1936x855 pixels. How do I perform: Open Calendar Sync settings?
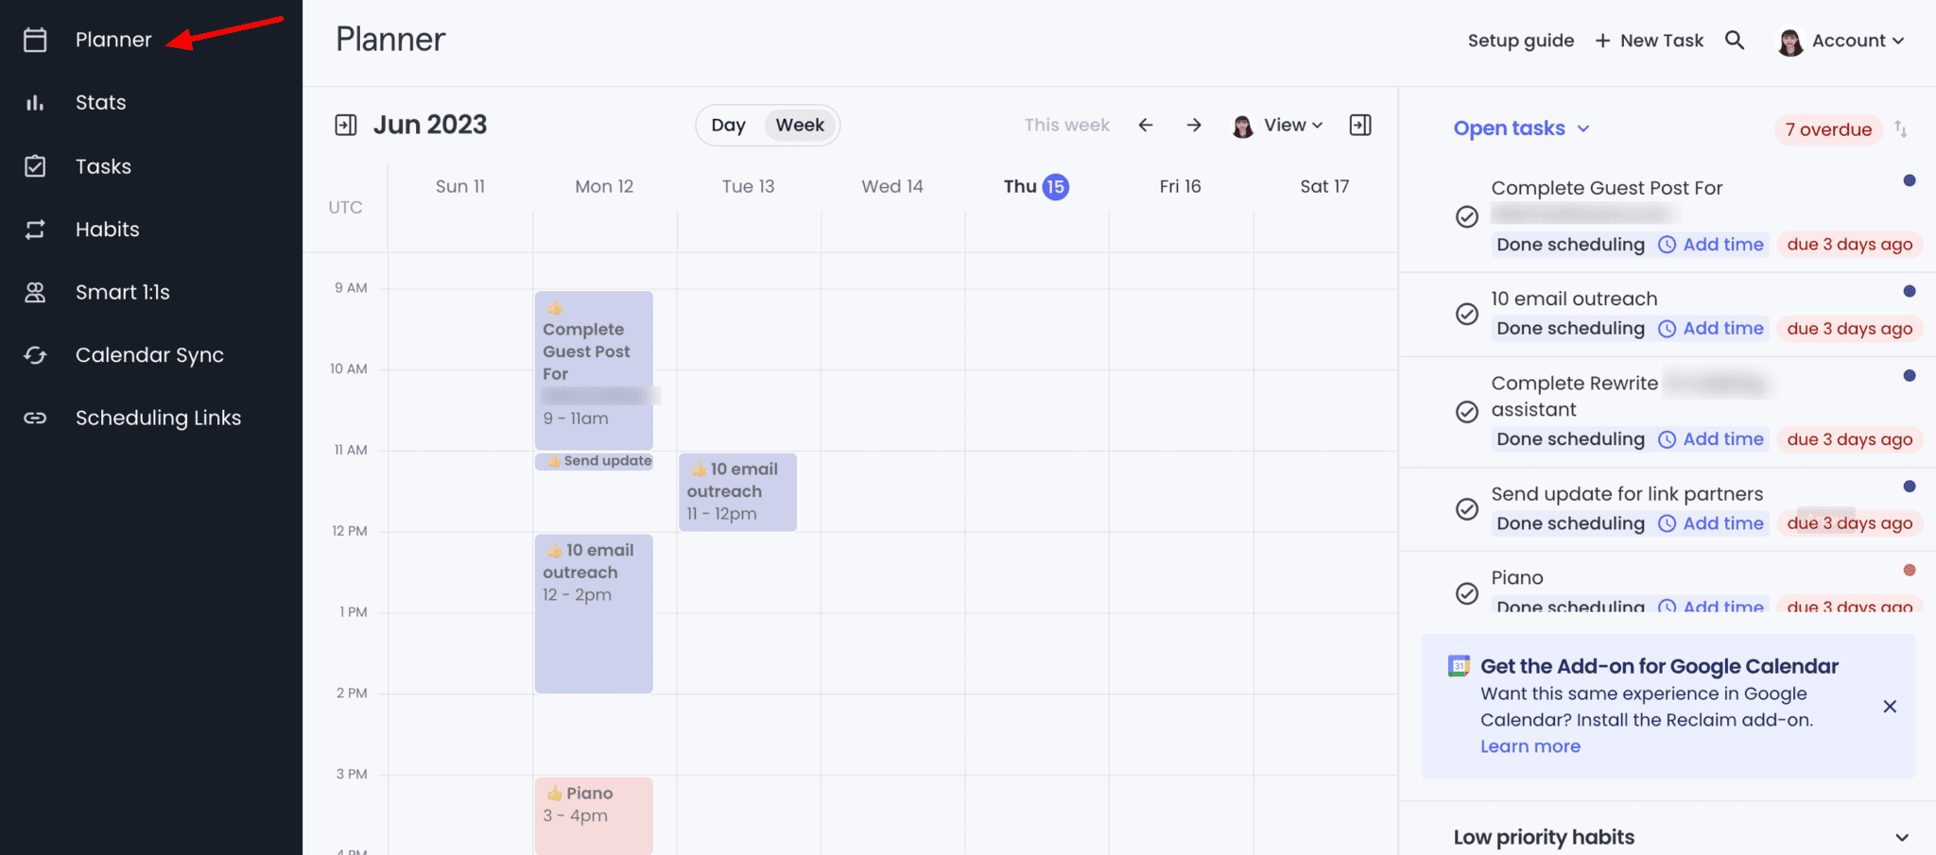(148, 354)
